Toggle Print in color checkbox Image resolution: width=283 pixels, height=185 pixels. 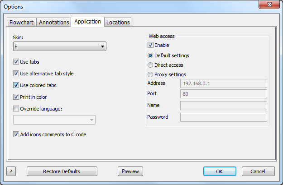pyautogui.click(x=16, y=97)
